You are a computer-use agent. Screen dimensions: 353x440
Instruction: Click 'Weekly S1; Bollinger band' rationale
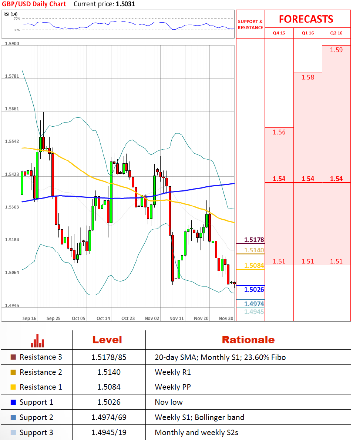[x=199, y=417]
